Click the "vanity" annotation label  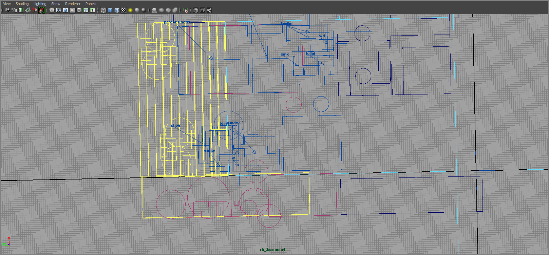[210, 150]
